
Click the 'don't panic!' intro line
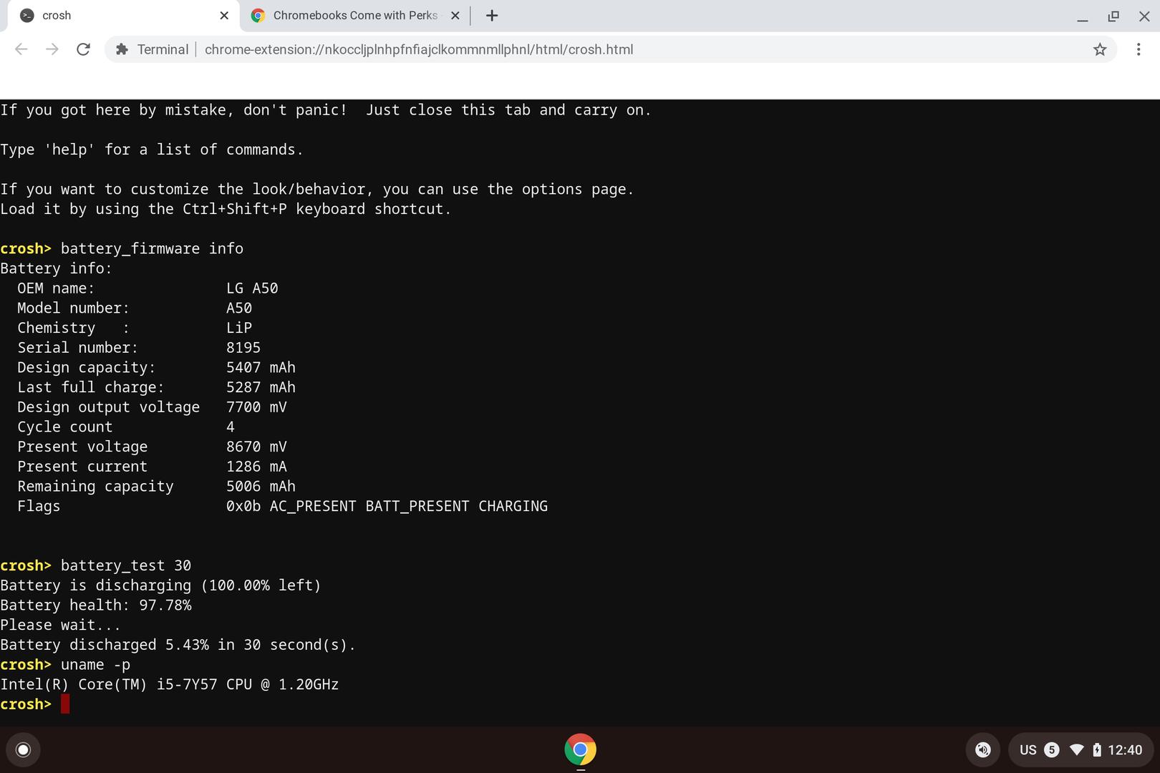(326, 110)
